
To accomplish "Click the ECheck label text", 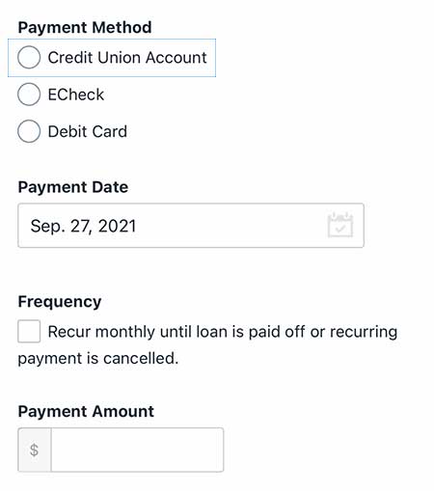I will pos(76,95).
